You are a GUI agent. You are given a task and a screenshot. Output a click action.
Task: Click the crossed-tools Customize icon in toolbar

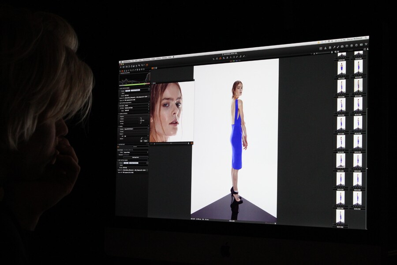pos(366,44)
